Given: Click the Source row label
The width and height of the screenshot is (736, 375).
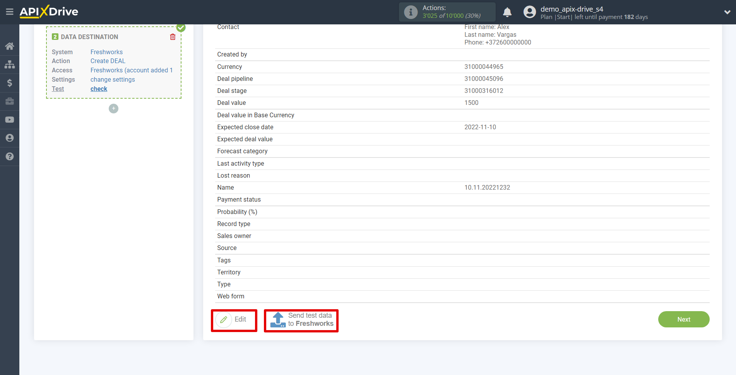Looking at the screenshot, I should [227, 248].
